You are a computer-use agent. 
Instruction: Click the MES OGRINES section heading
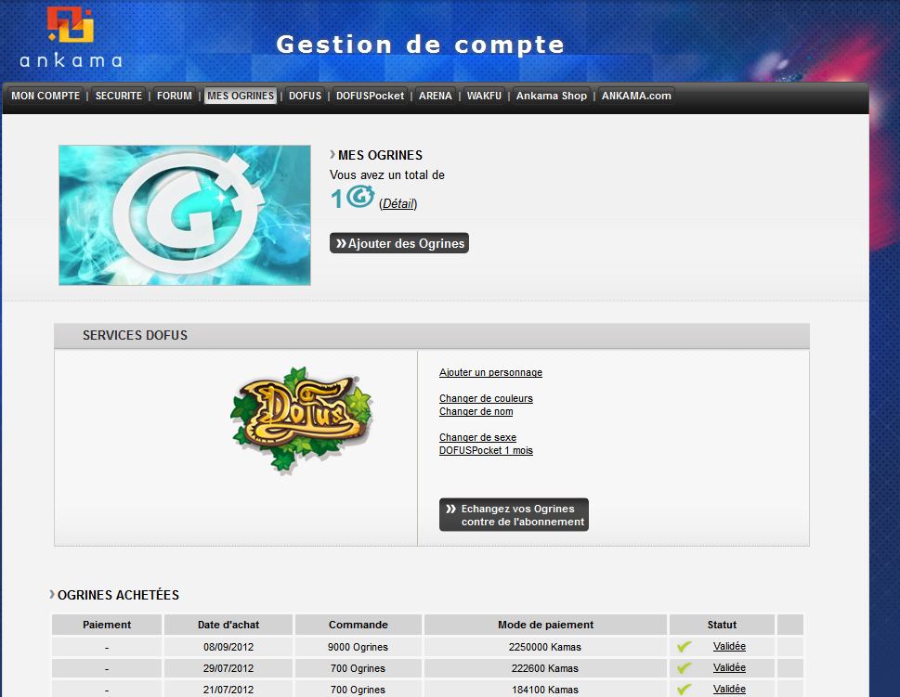tap(380, 155)
